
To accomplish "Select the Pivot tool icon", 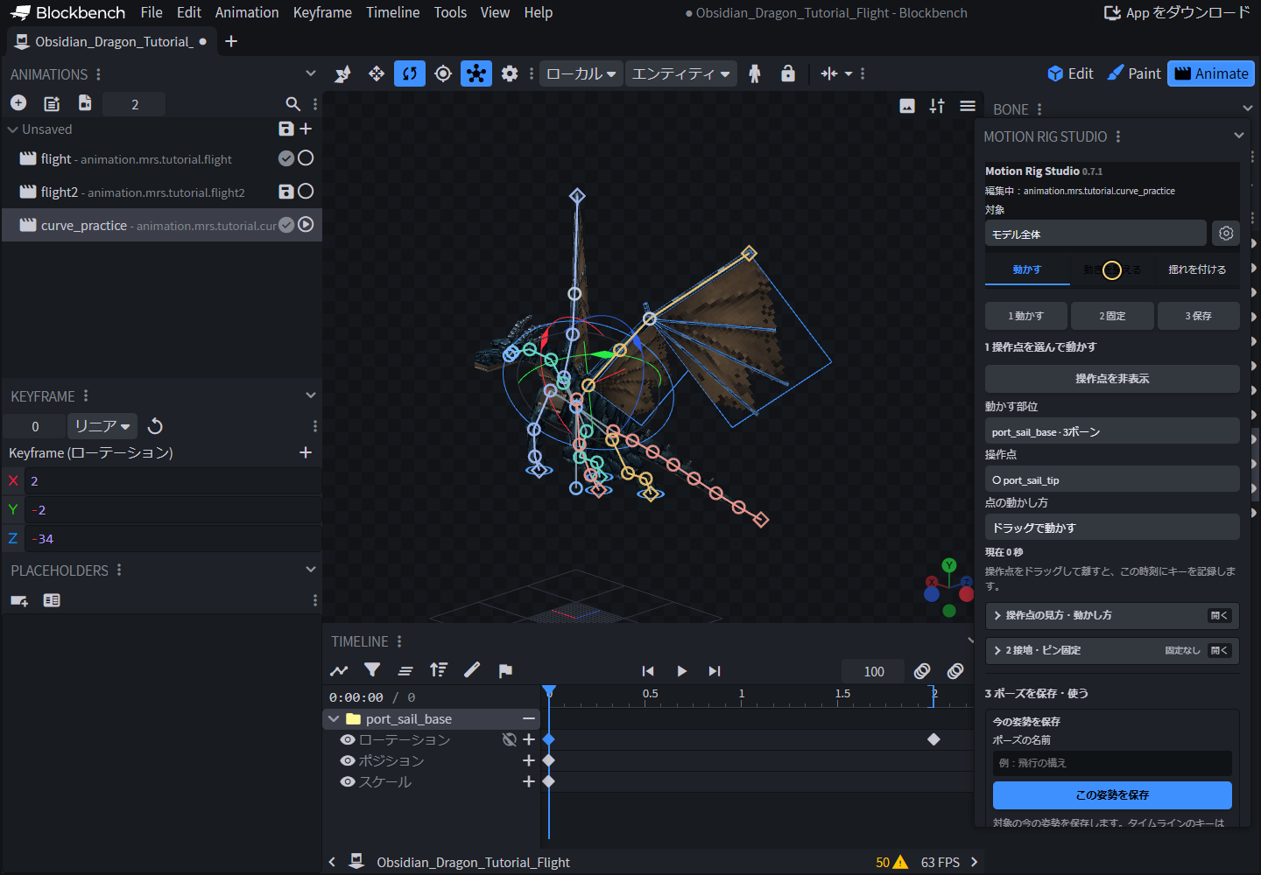I will pos(443,73).
